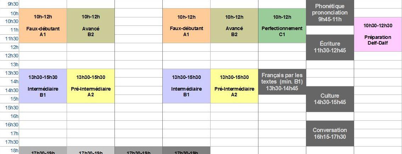
Task: Select the Culture 14h30-15h45 block
Action: pyautogui.click(x=330, y=99)
